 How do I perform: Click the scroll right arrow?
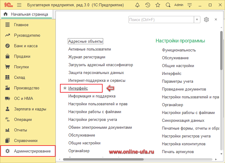[x=216, y=159]
